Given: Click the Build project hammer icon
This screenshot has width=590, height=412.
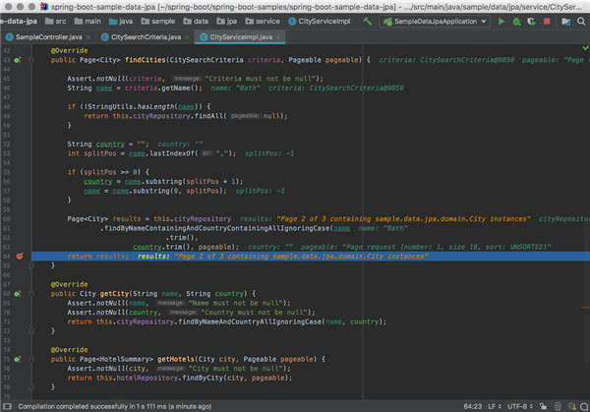Looking at the screenshot, I should pyautogui.click(x=368, y=19).
